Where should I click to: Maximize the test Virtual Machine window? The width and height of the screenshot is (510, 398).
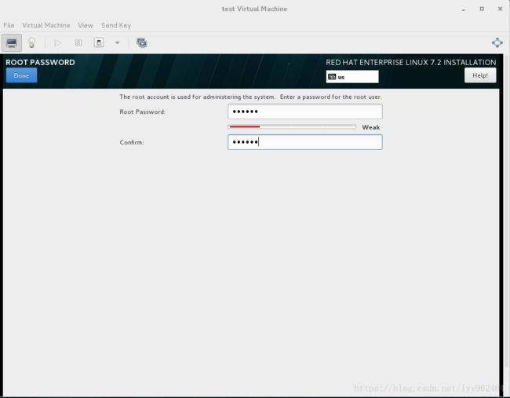(x=482, y=9)
